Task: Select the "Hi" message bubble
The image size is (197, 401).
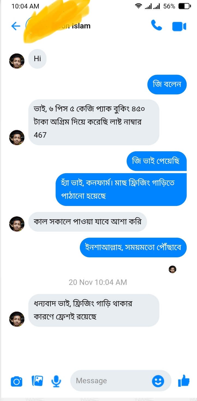Action: coord(37,58)
